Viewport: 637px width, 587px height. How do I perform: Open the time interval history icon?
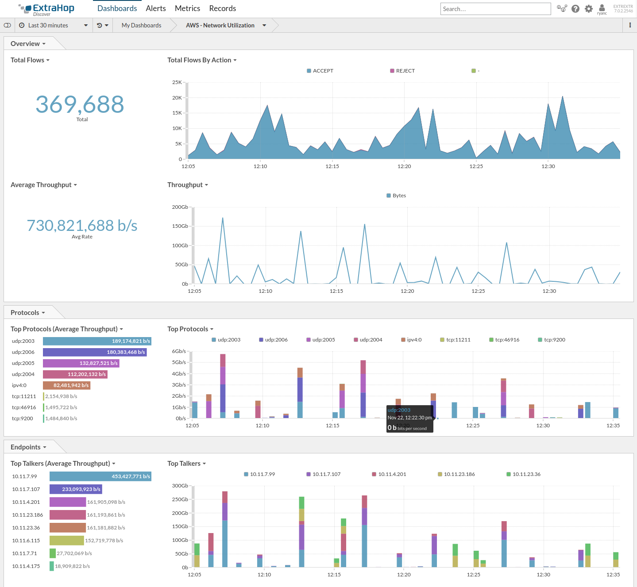point(100,25)
